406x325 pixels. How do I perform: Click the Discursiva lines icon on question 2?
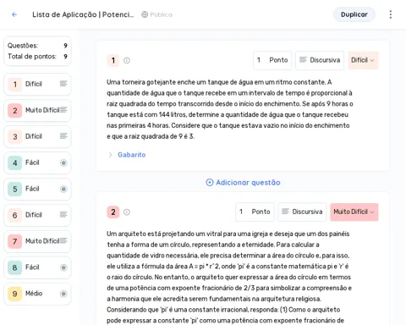[x=285, y=212]
